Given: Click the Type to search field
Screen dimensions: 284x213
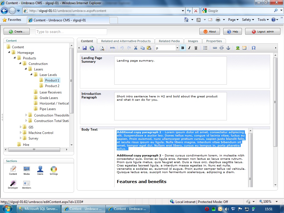Looking at the screenshot, I should (x=71, y=32).
